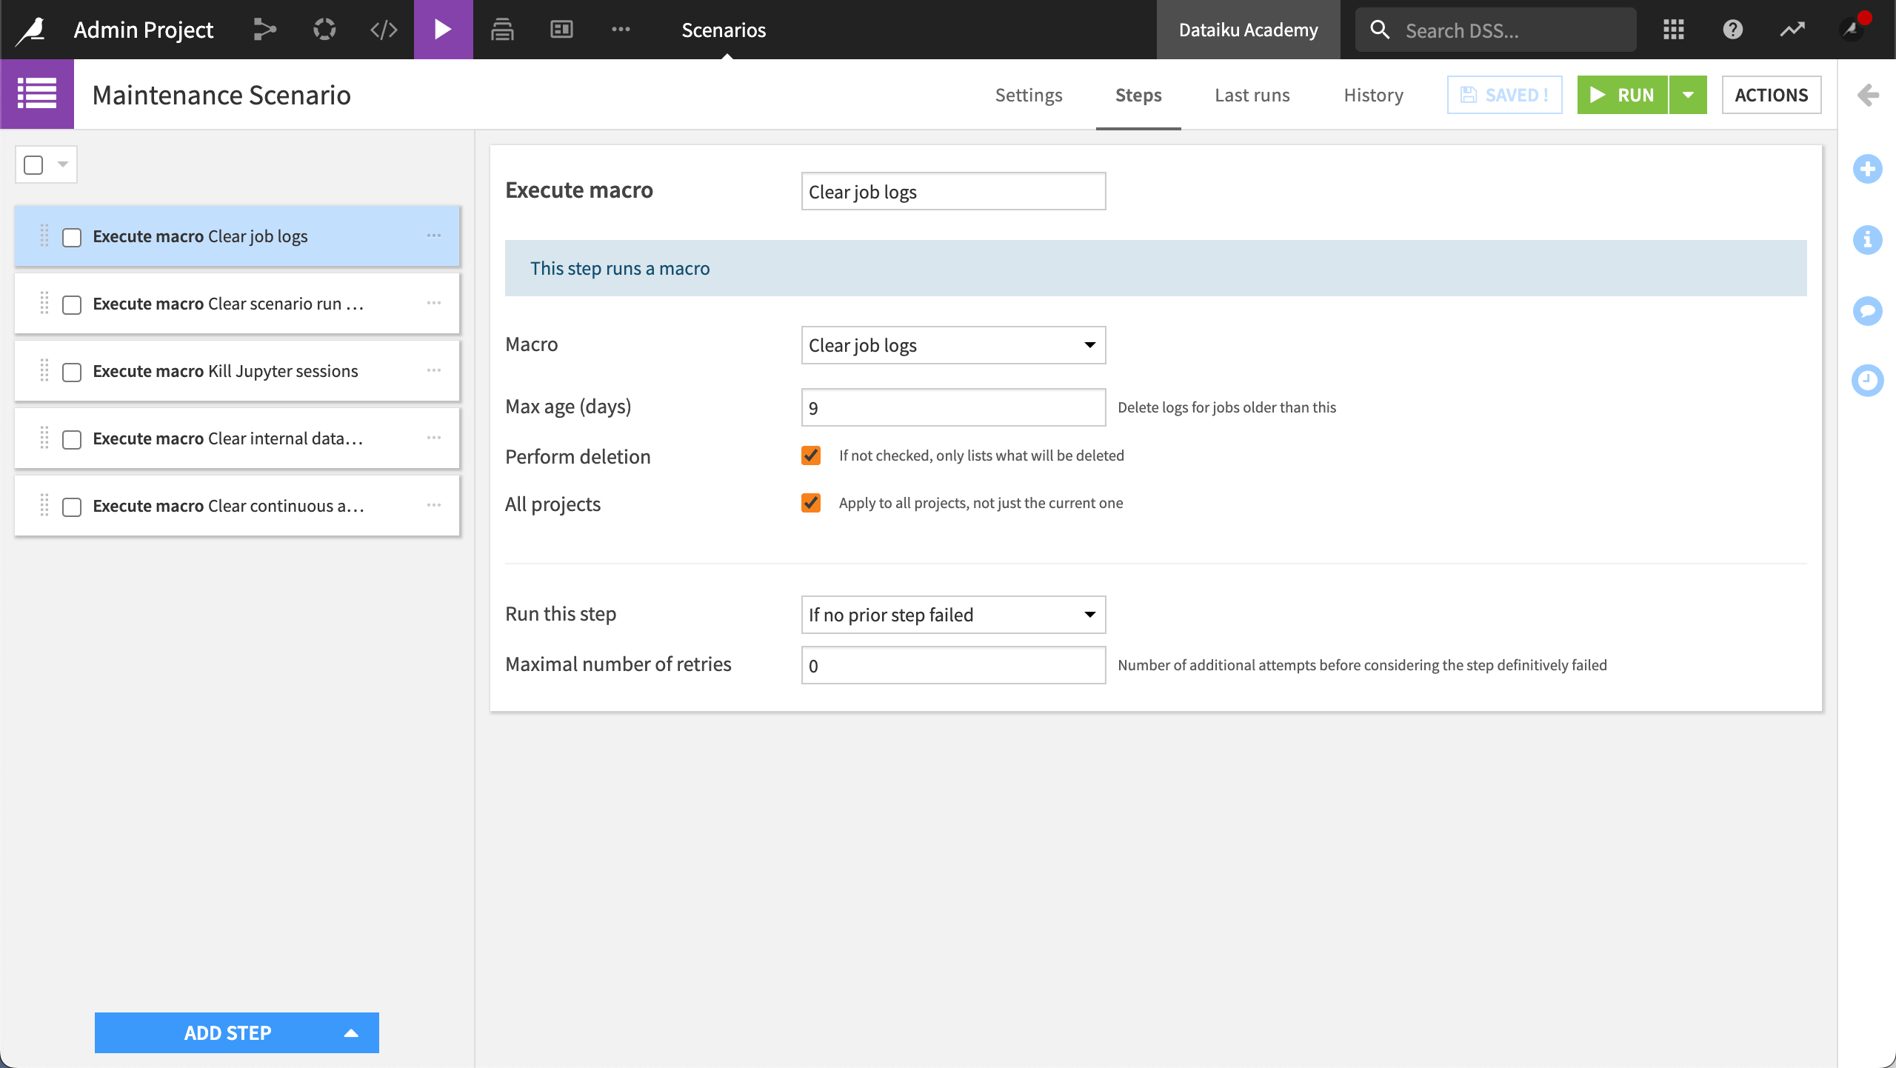Click the Notebook panel icon

(x=560, y=29)
